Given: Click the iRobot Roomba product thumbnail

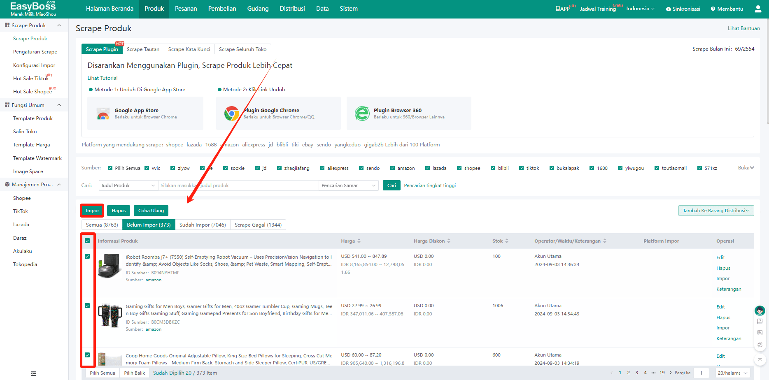Looking at the screenshot, I should [110, 266].
